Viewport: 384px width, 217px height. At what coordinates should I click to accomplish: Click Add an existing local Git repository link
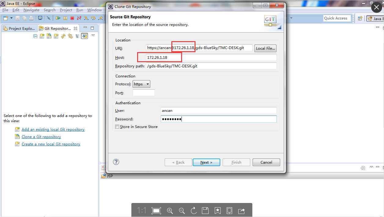53,130
